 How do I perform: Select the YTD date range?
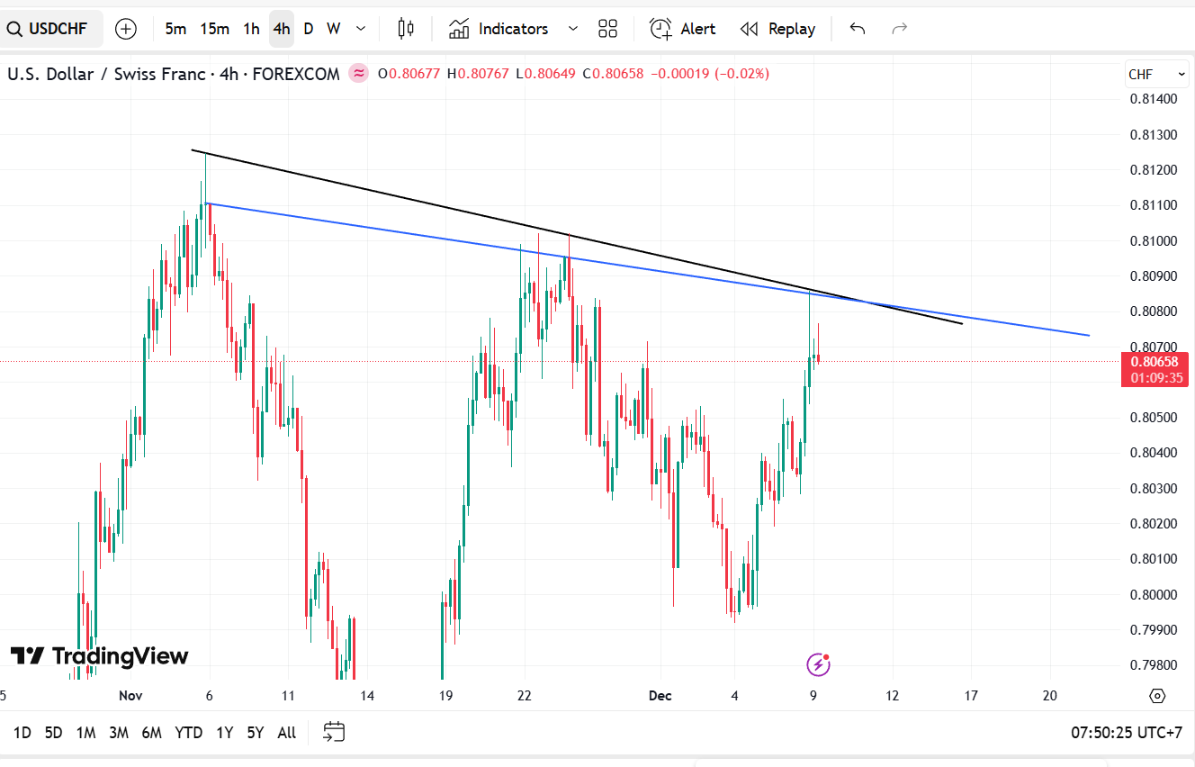pos(189,732)
